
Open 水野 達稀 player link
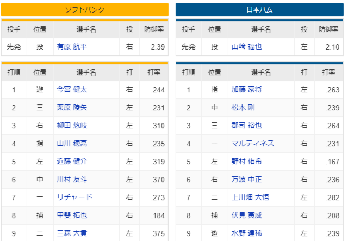click(x=246, y=233)
